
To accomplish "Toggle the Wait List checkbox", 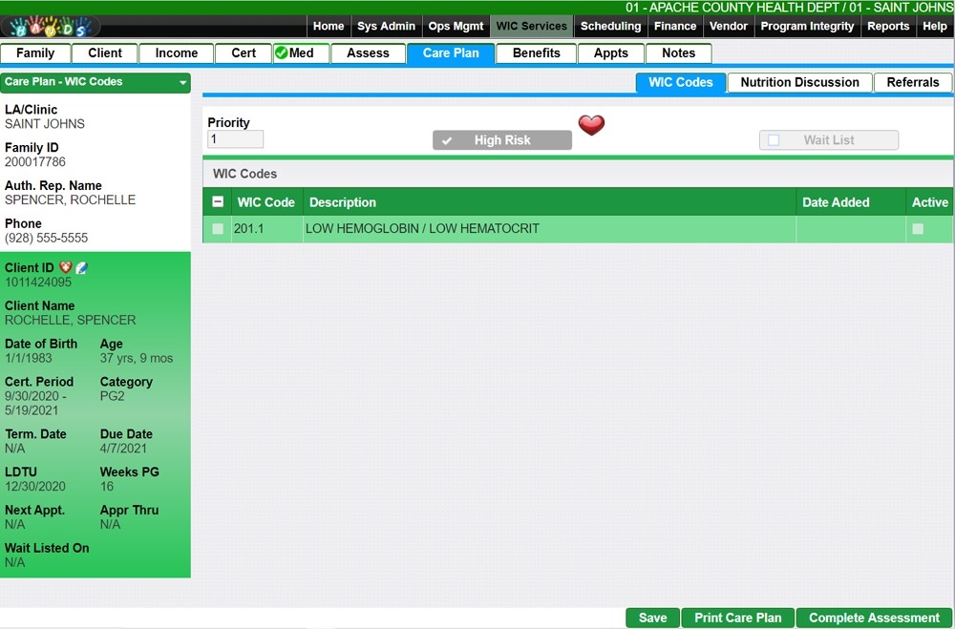I will (x=774, y=140).
